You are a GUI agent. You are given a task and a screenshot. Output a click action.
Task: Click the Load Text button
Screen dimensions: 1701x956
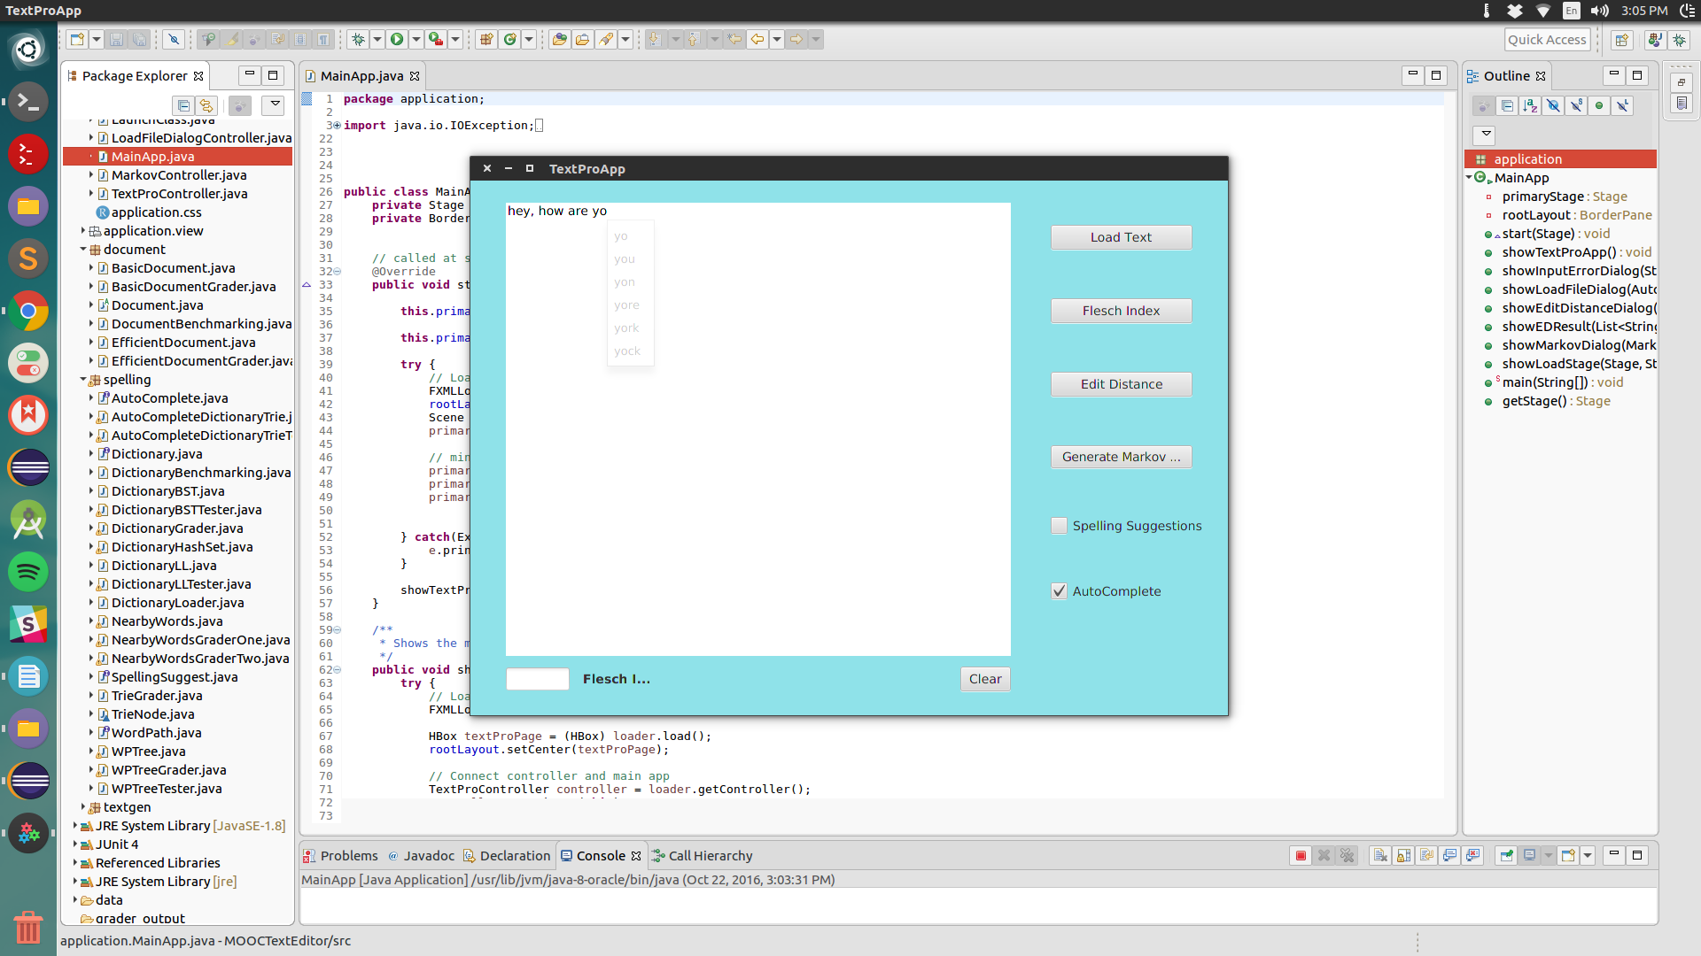[x=1121, y=237]
